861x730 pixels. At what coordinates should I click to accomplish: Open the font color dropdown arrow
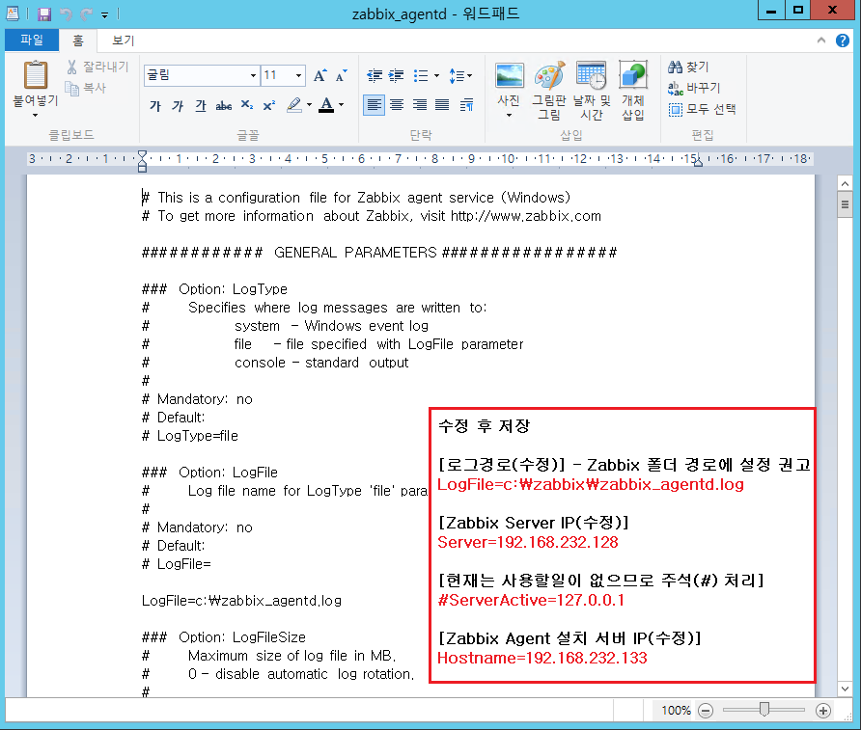(342, 105)
